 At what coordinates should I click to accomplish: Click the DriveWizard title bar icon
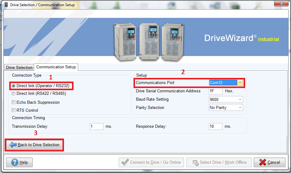[6, 5]
